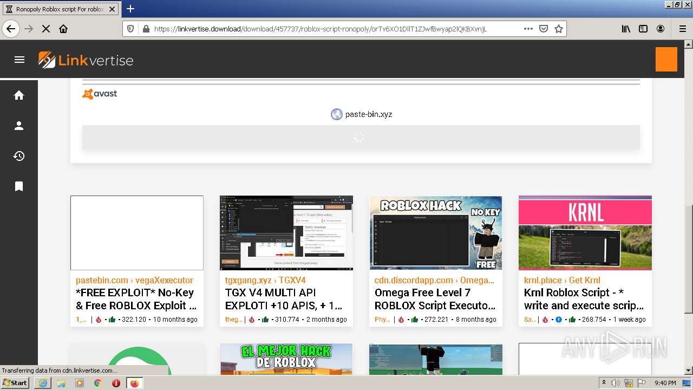Click the Avast logo
Image resolution: width=693 pixels, height=390 pixels.
point(100,94)
